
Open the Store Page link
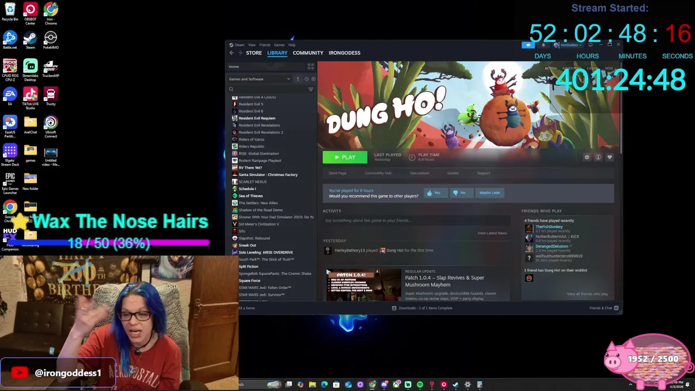[x=337, y=173]
